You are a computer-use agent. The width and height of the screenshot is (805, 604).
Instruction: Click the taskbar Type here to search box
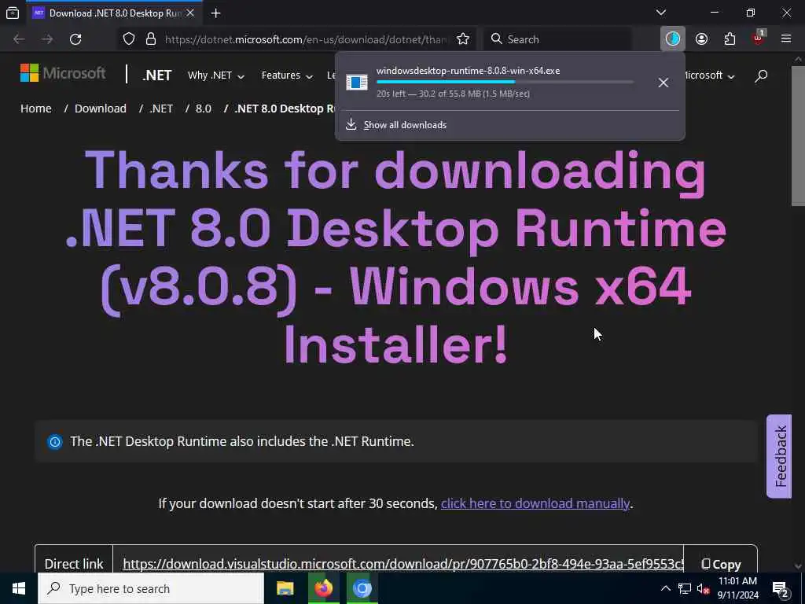tap(150, 588)
